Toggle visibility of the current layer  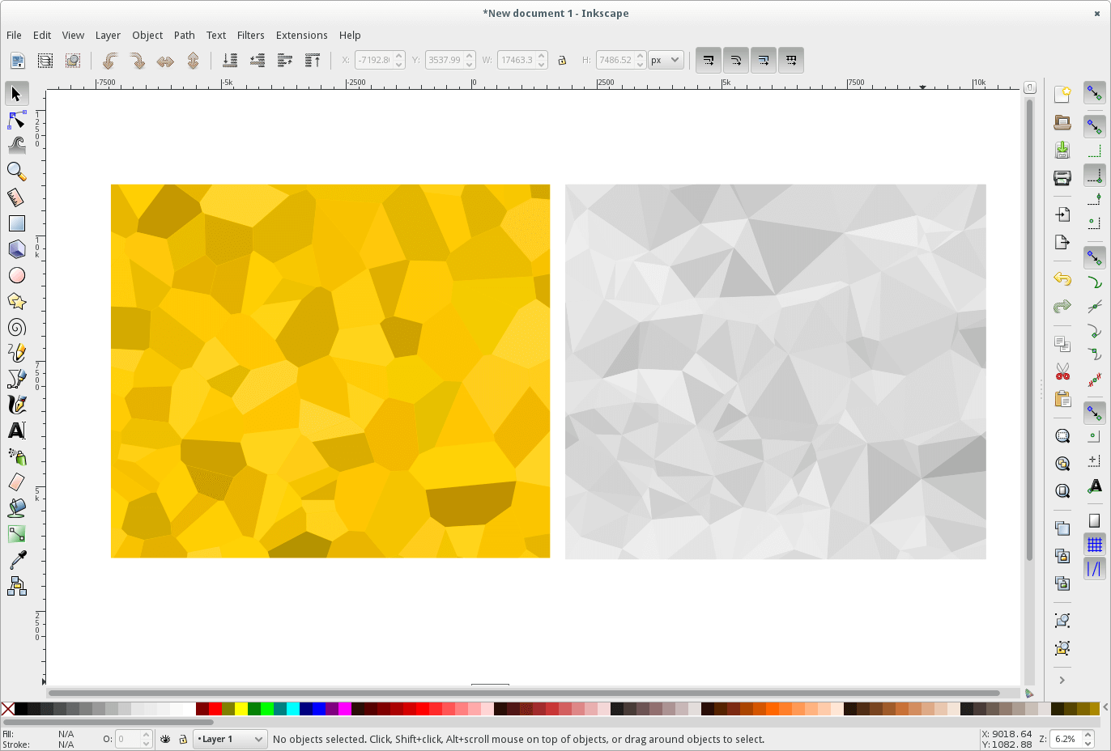click(166, 739)
